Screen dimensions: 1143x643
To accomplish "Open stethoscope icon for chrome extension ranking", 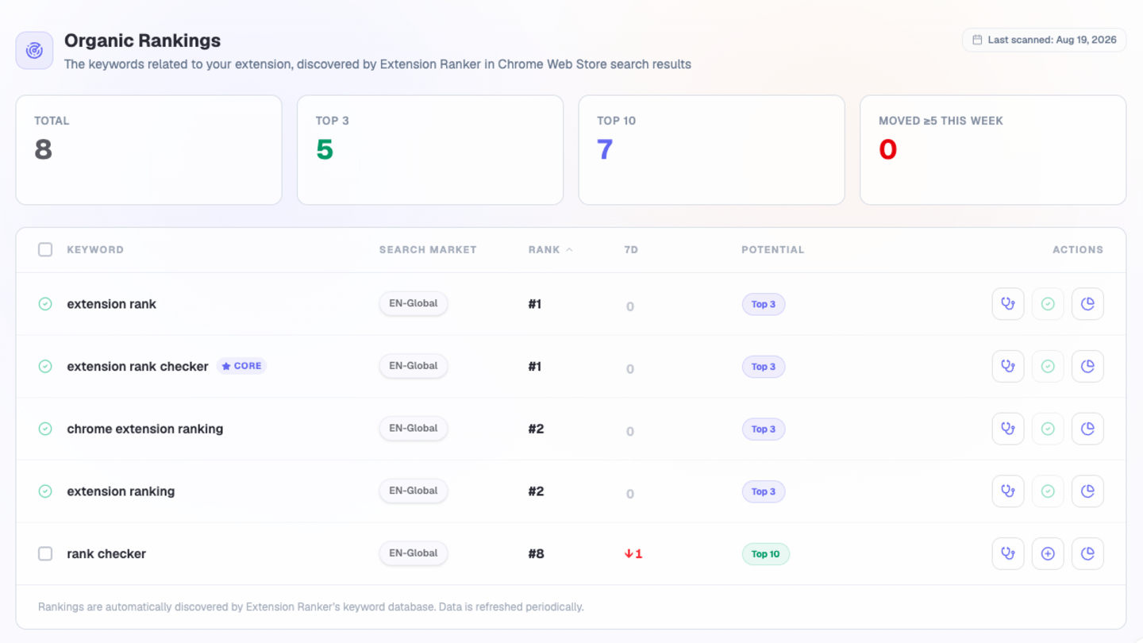I will click(1008, 429).
